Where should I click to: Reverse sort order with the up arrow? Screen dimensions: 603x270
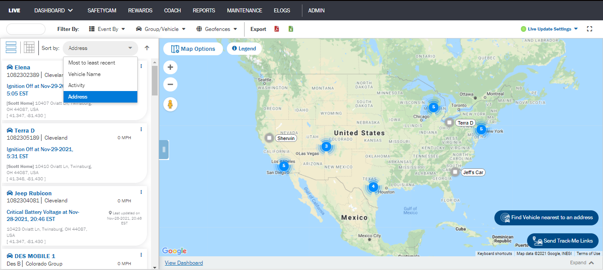[x=147, y=48]
